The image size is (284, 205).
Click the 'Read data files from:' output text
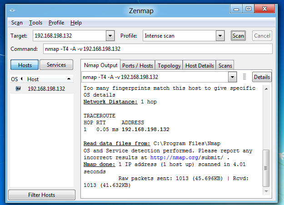[x=117, y=143]
